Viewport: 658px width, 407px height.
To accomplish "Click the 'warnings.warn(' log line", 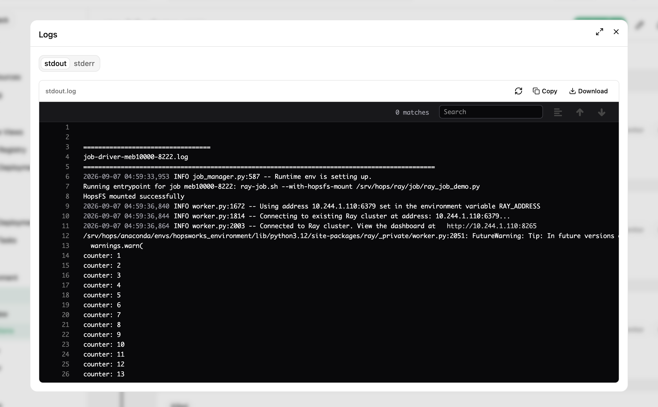I will 117,246.
